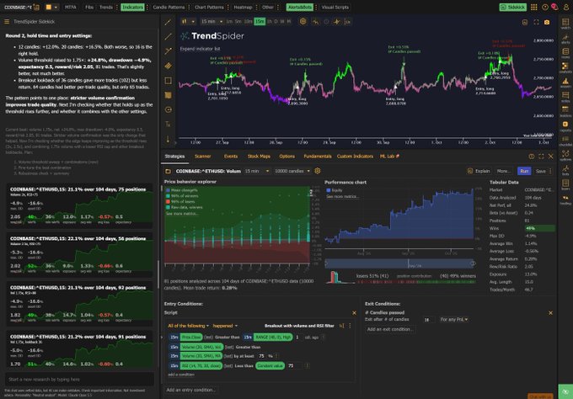
Task: Click the '96% of losers' legend swatch
Action: click(x=168, y=201)
